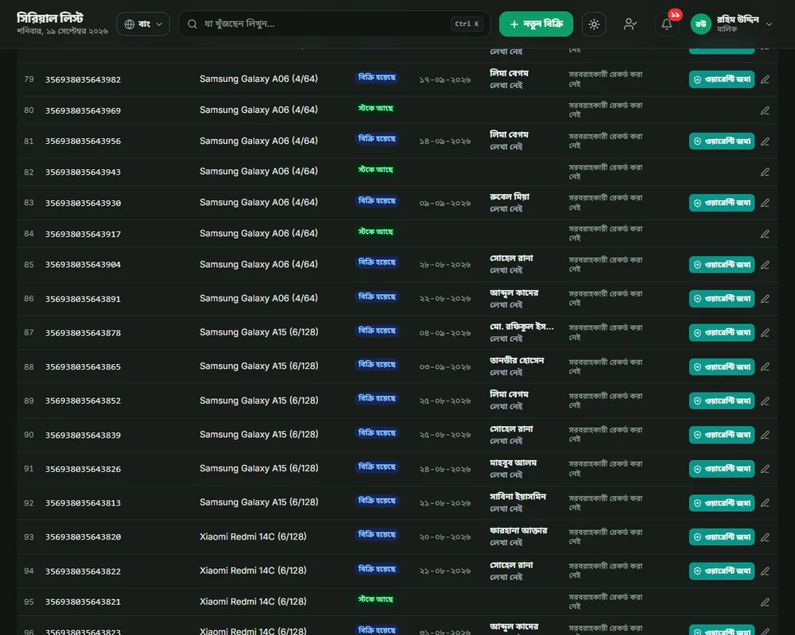This screenshot has height=635, width=795.
Task: Edit row 85 with the pencil icon
Action: click(x=765, y=265)
